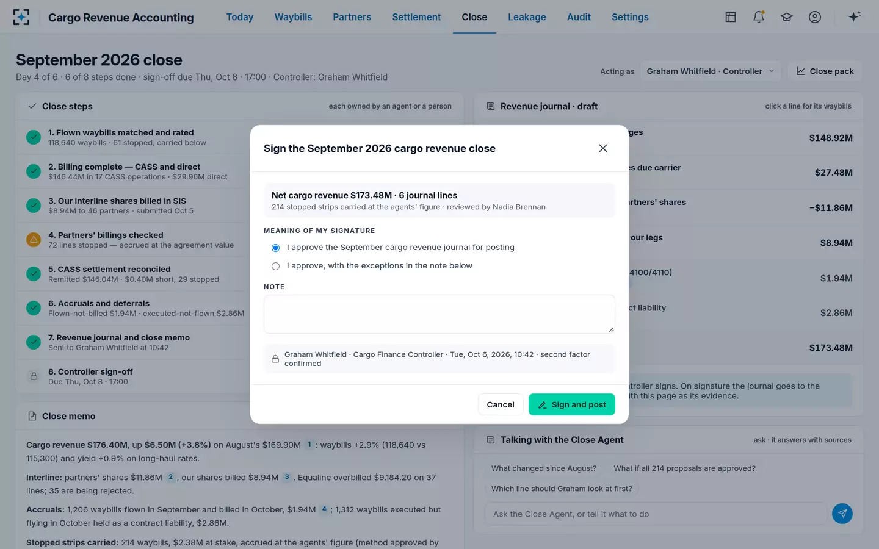Open the learning cap icon
This screenshot has width=879, height=549.
click(x=787, y=17)
